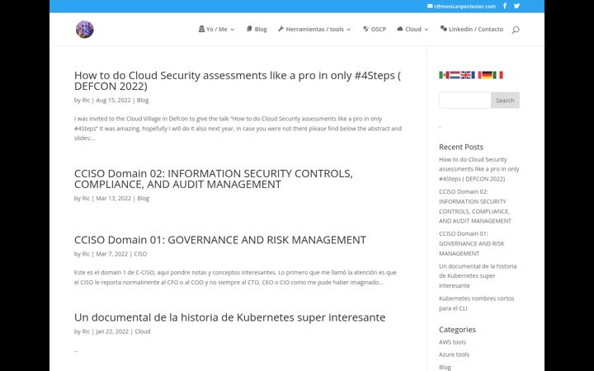
Task: Click author Ric on Mar 13 post
Action: pos(86,198)
